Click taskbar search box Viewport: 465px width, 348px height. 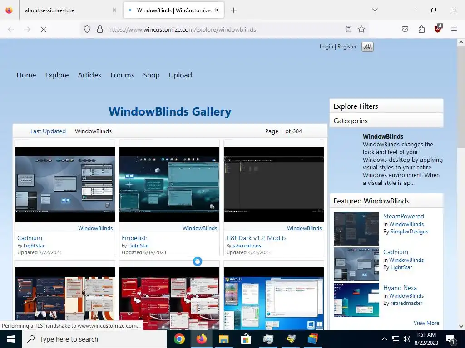[94, 339]
